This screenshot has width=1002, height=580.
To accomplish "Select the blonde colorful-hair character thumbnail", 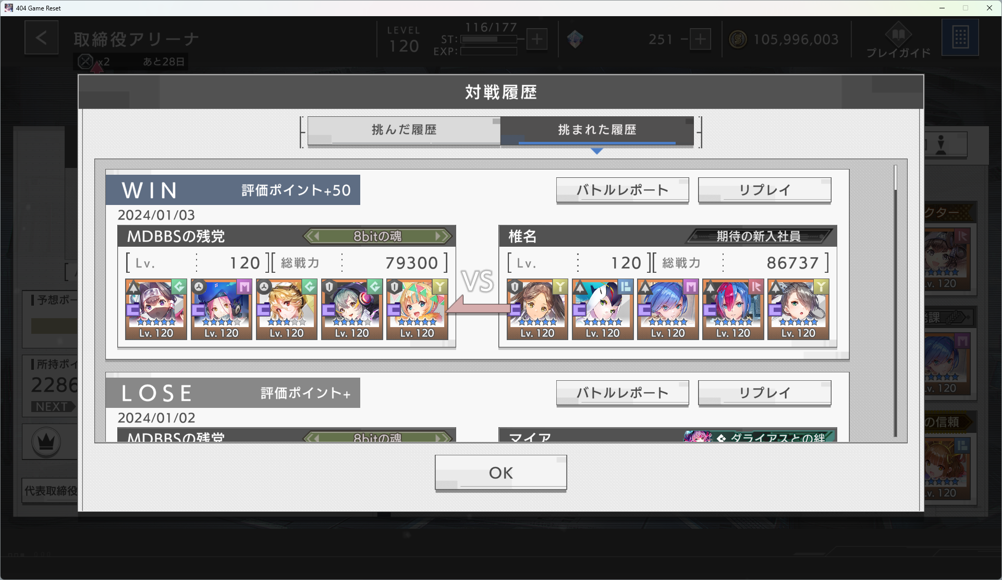I will pyautogui.click(x=417, y=309).
